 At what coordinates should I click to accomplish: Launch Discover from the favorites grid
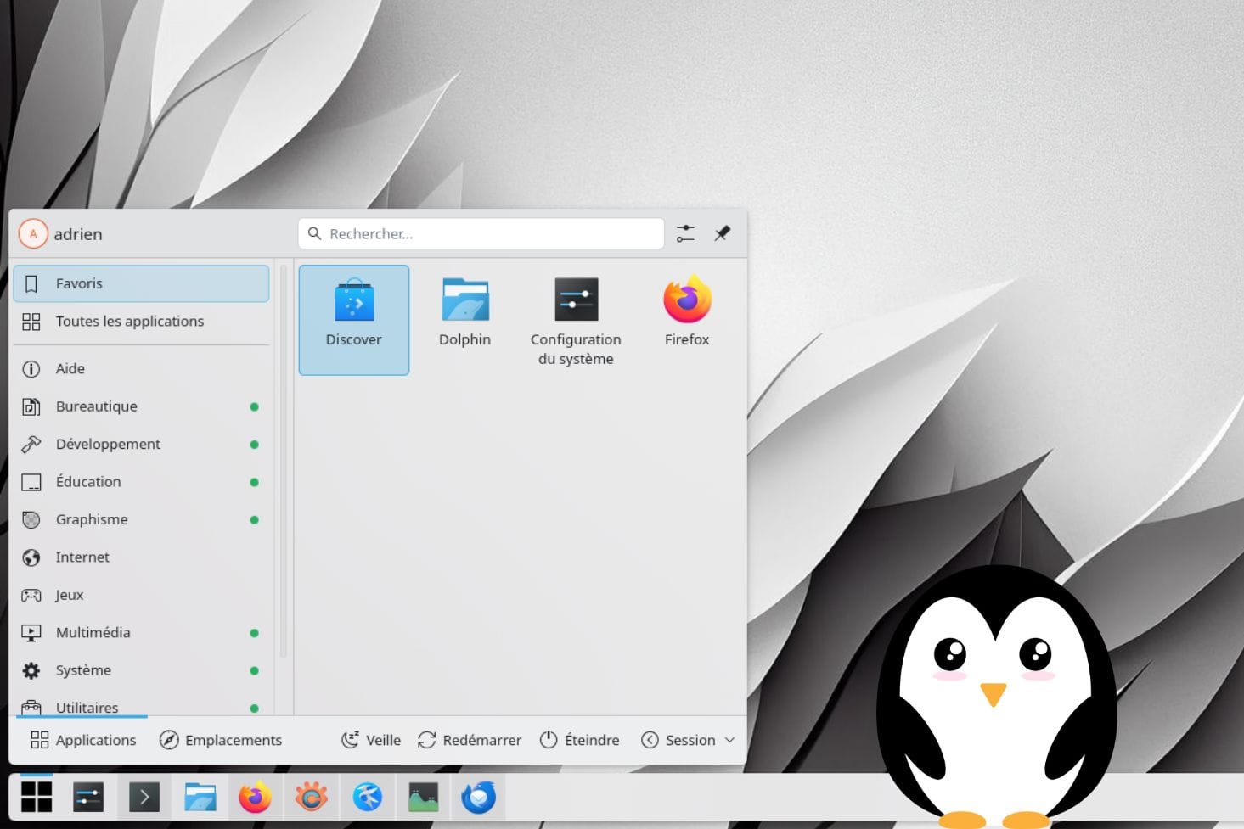(x=354, y=318)
